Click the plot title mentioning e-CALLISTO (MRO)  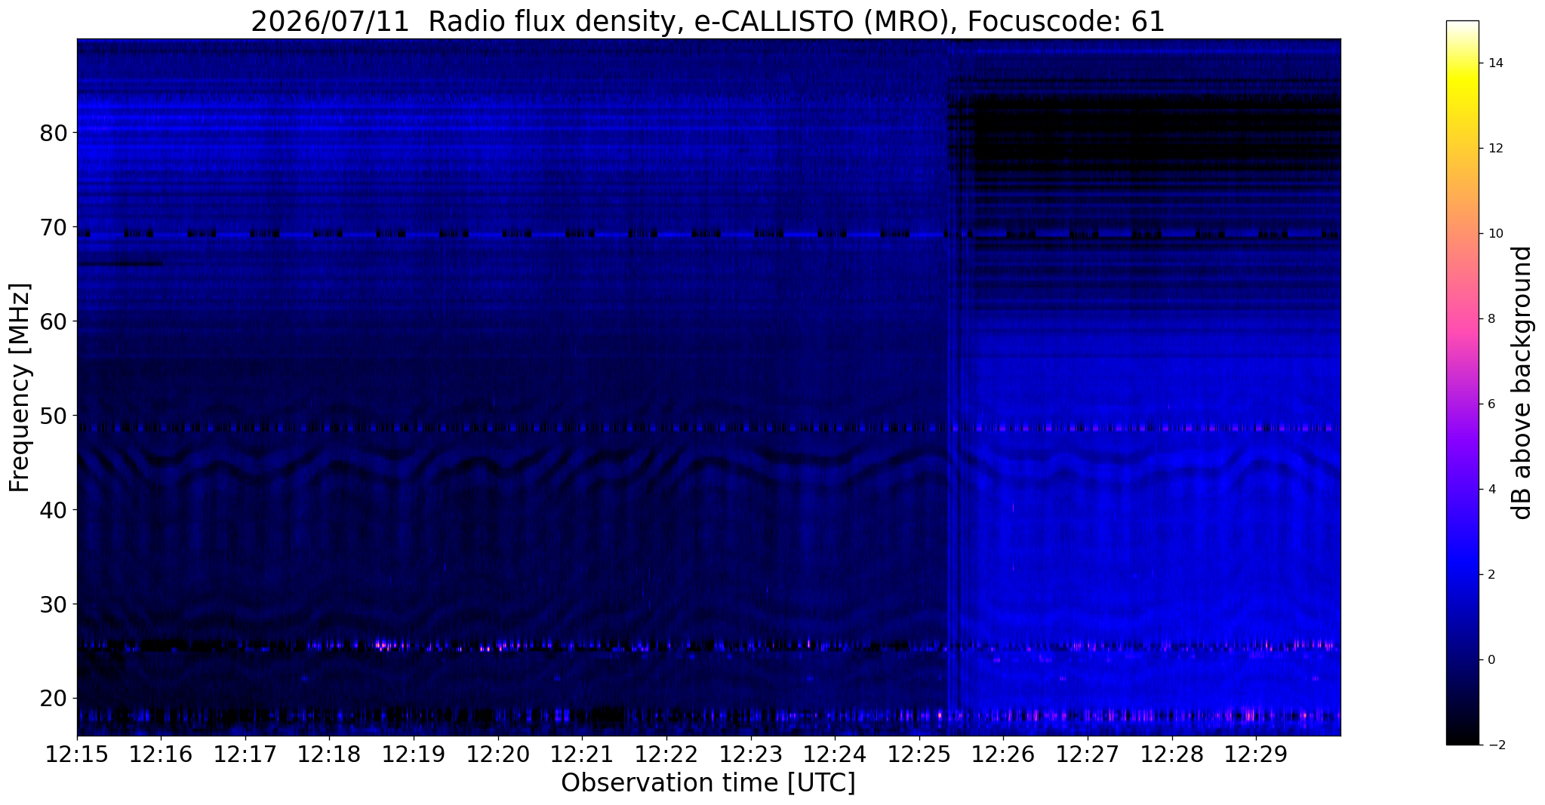(x=708, y=21)
